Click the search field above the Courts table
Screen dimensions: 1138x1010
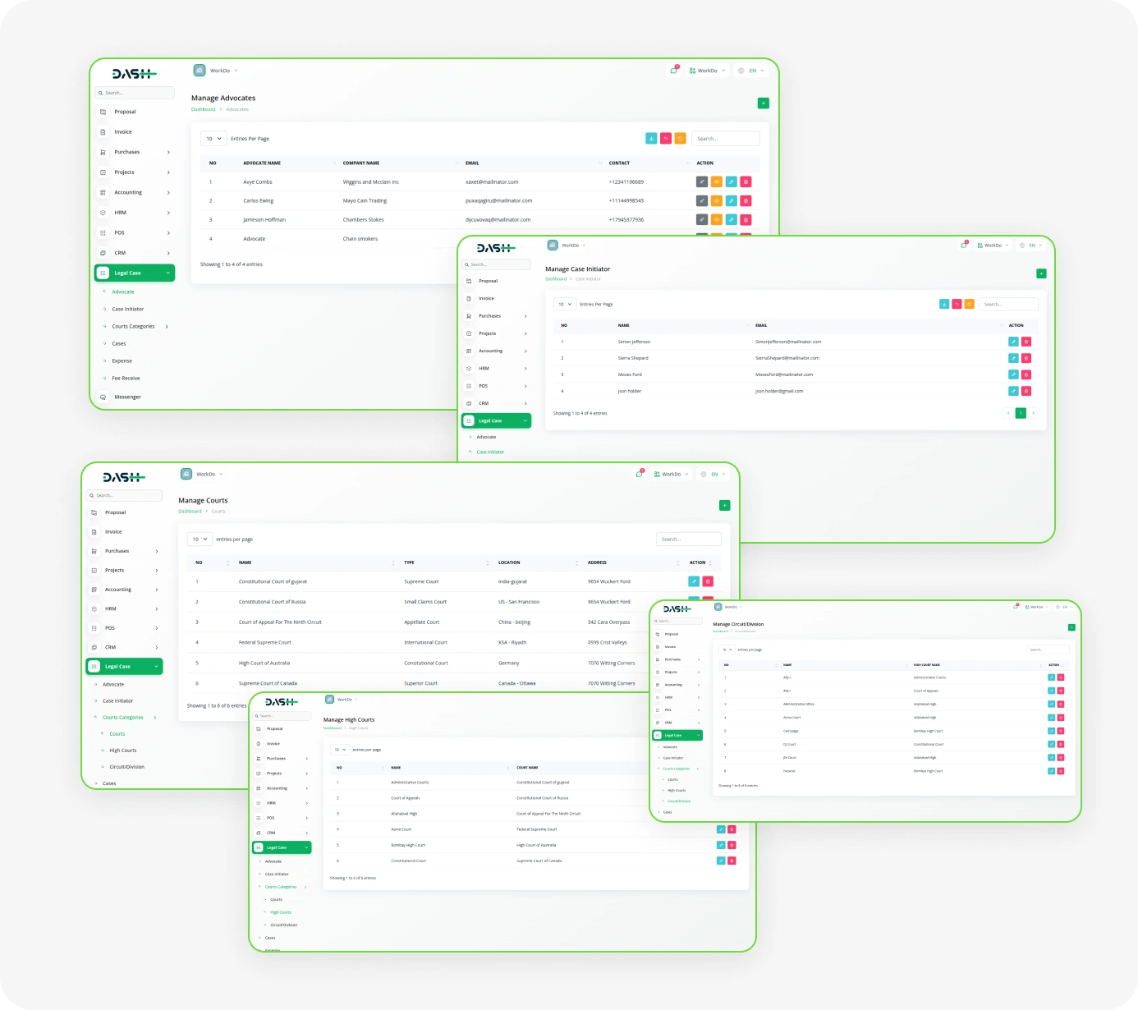[x=688, y=539]
